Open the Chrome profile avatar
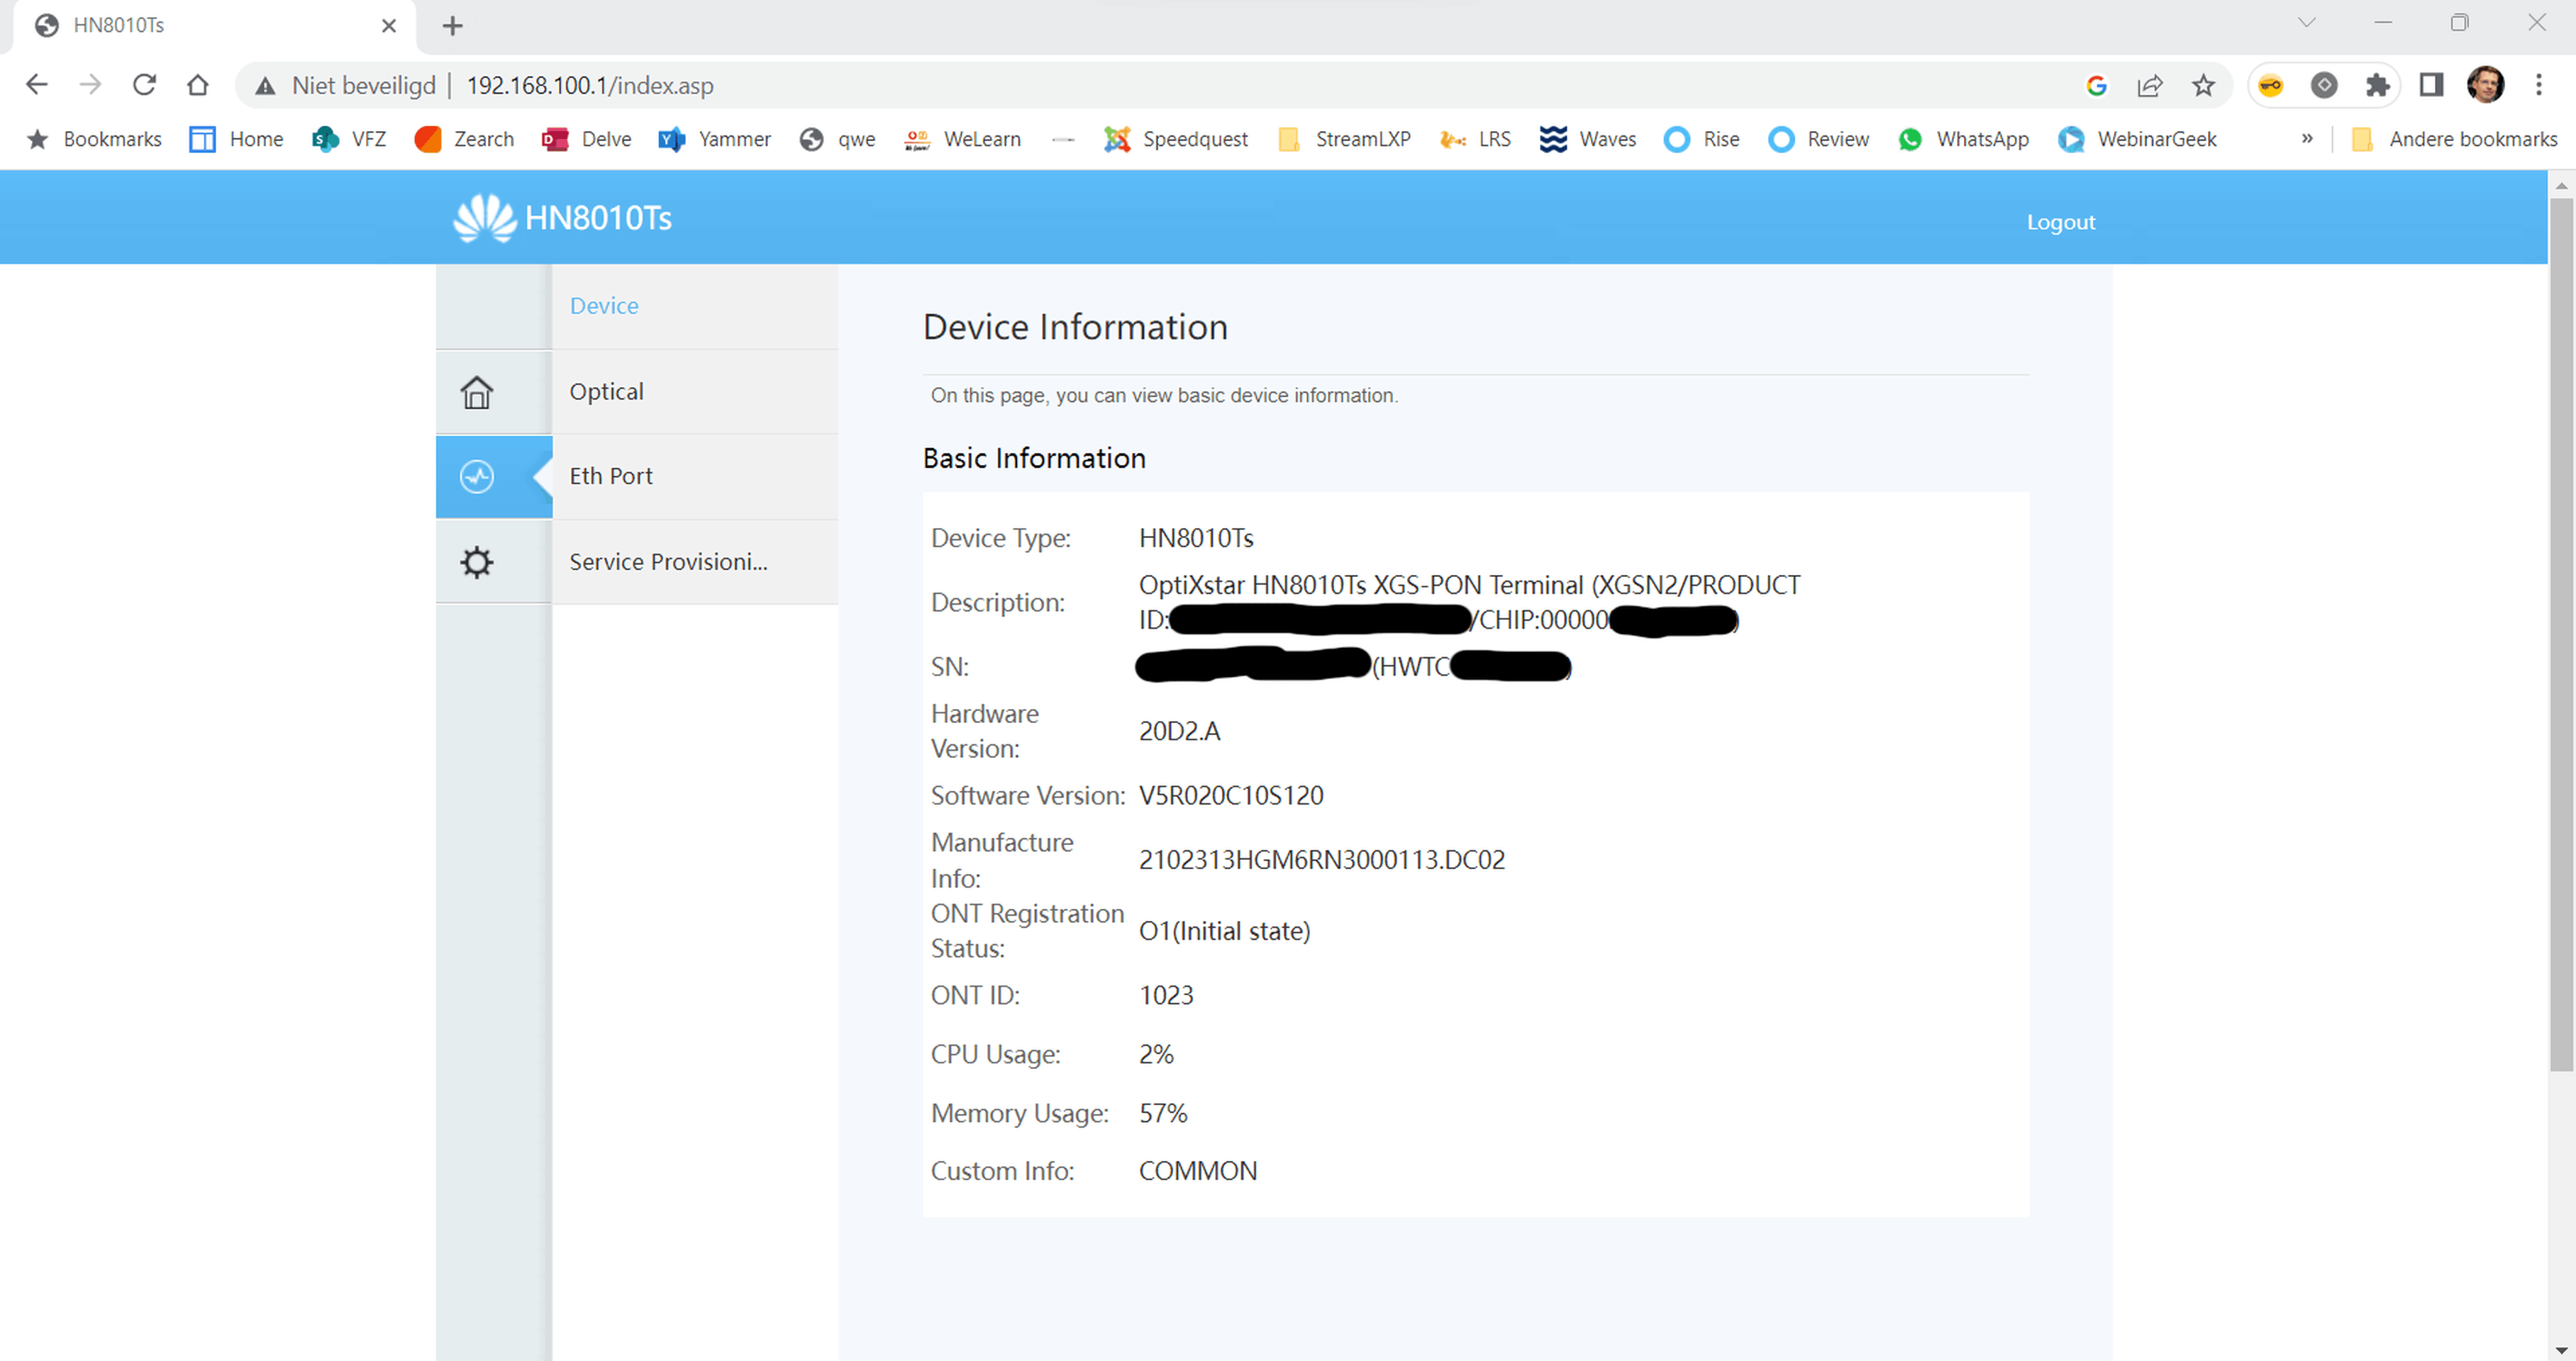Image resolution: width=2576 pixels, height=1361 pixels. [x=2485, y=86]
